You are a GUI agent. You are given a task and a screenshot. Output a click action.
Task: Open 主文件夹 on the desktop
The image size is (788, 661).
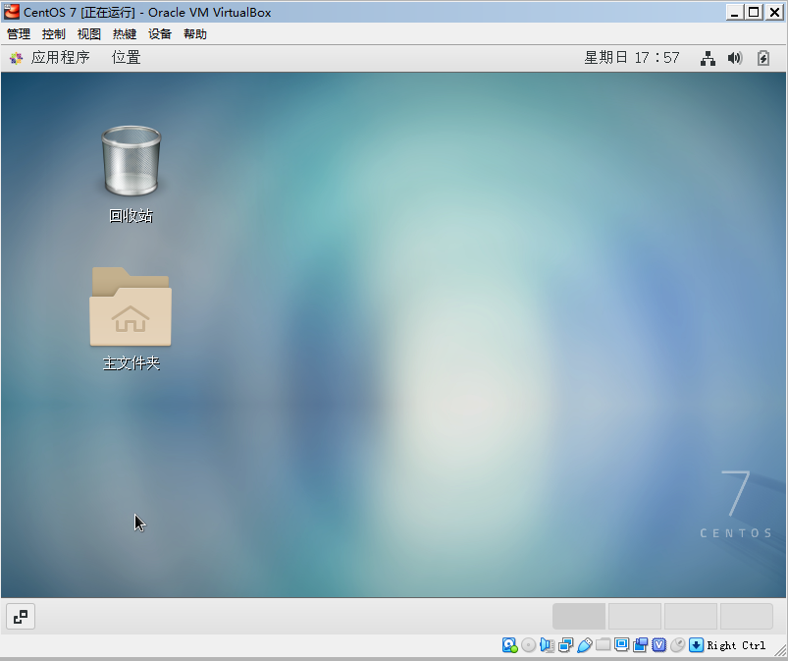130,307
